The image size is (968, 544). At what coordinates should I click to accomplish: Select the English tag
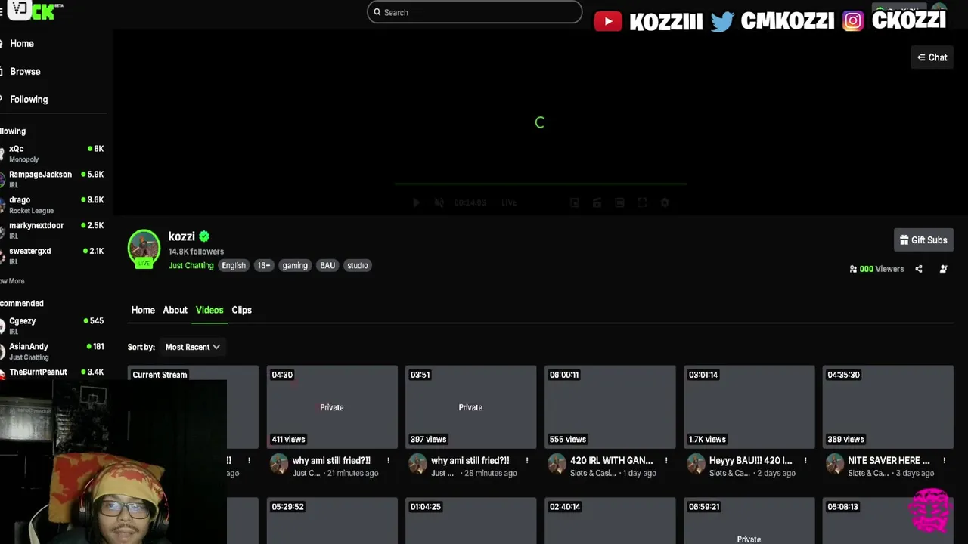pos(234,265)
